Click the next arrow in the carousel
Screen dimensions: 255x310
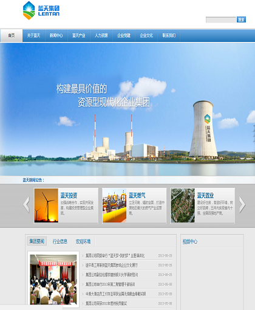click(242, 205)
